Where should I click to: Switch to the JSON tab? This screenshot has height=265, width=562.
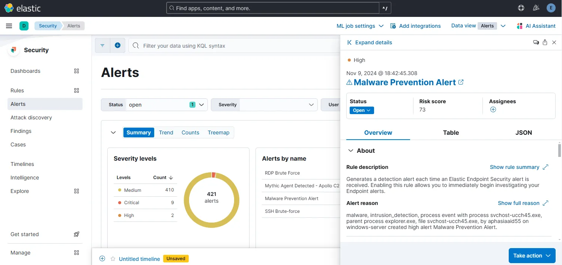pos(523,132)
